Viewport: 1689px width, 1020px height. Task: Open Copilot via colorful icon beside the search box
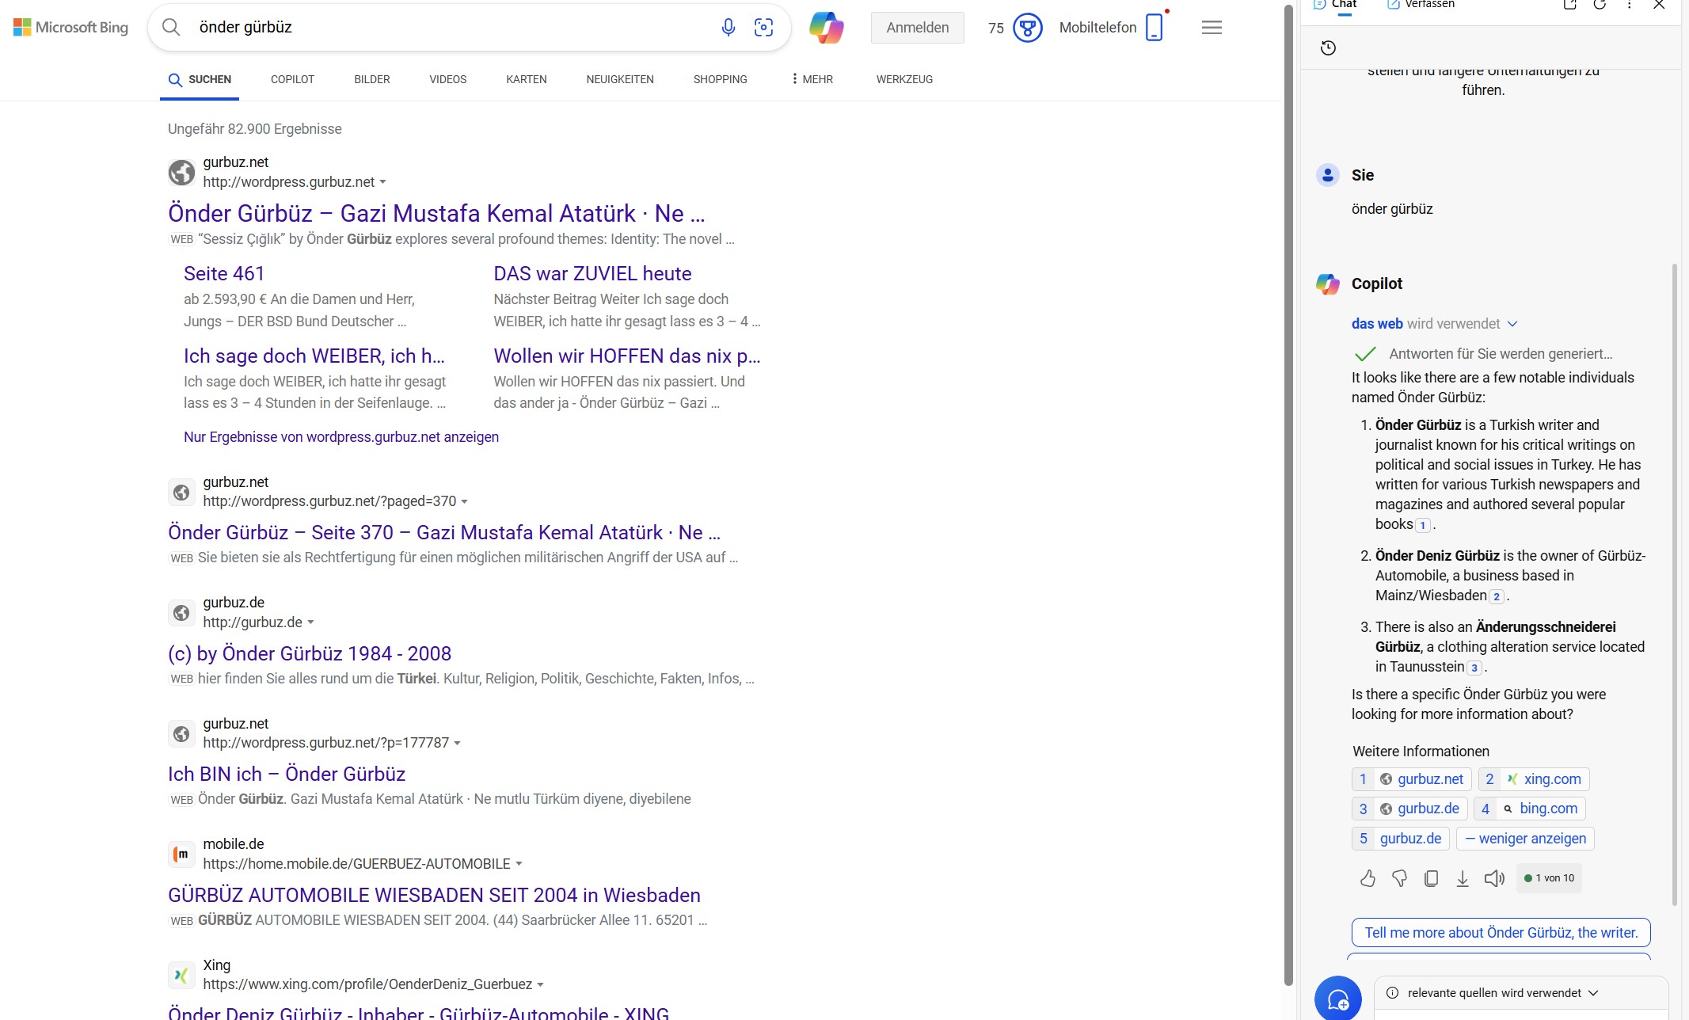pyautogui.click(x=826, y=27)
